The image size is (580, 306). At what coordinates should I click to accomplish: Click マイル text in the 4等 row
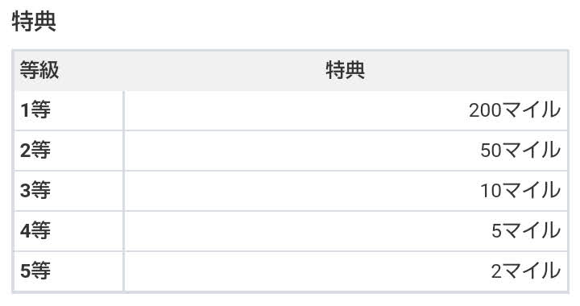click(532, 231)
